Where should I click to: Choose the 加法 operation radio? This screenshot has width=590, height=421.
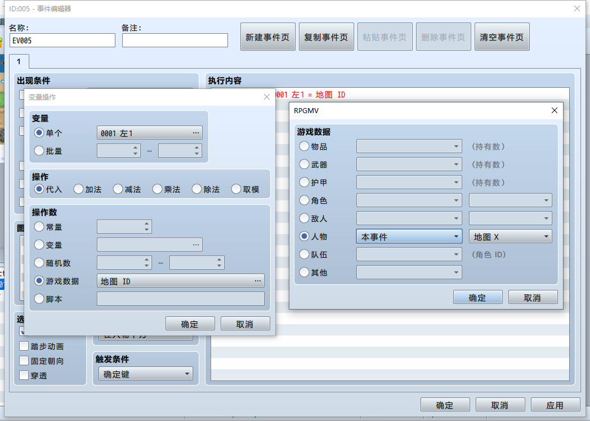pos(78,189)
